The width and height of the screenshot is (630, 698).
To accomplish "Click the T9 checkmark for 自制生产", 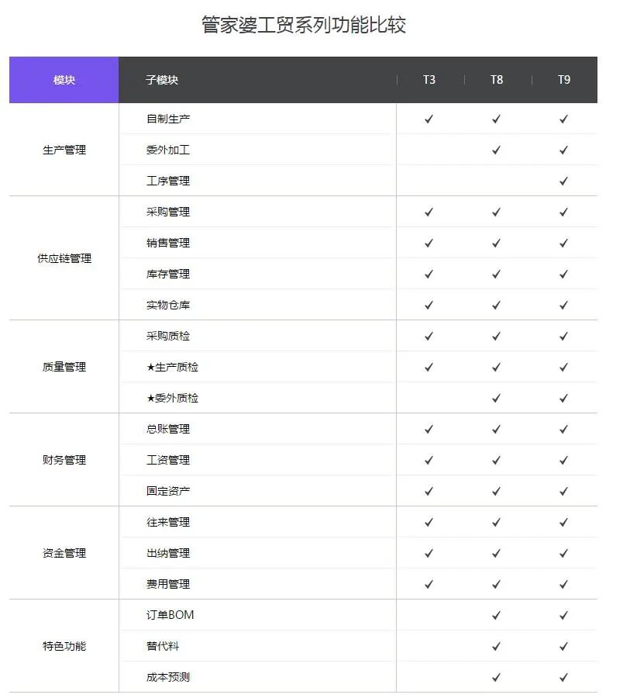I will point(563,119).
